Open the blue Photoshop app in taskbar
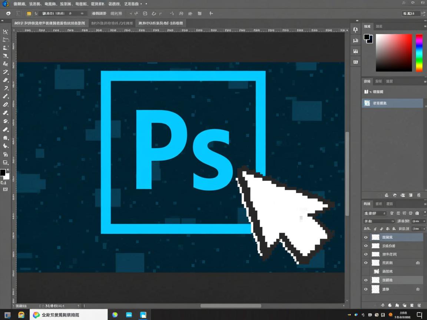 click(143, 315)
